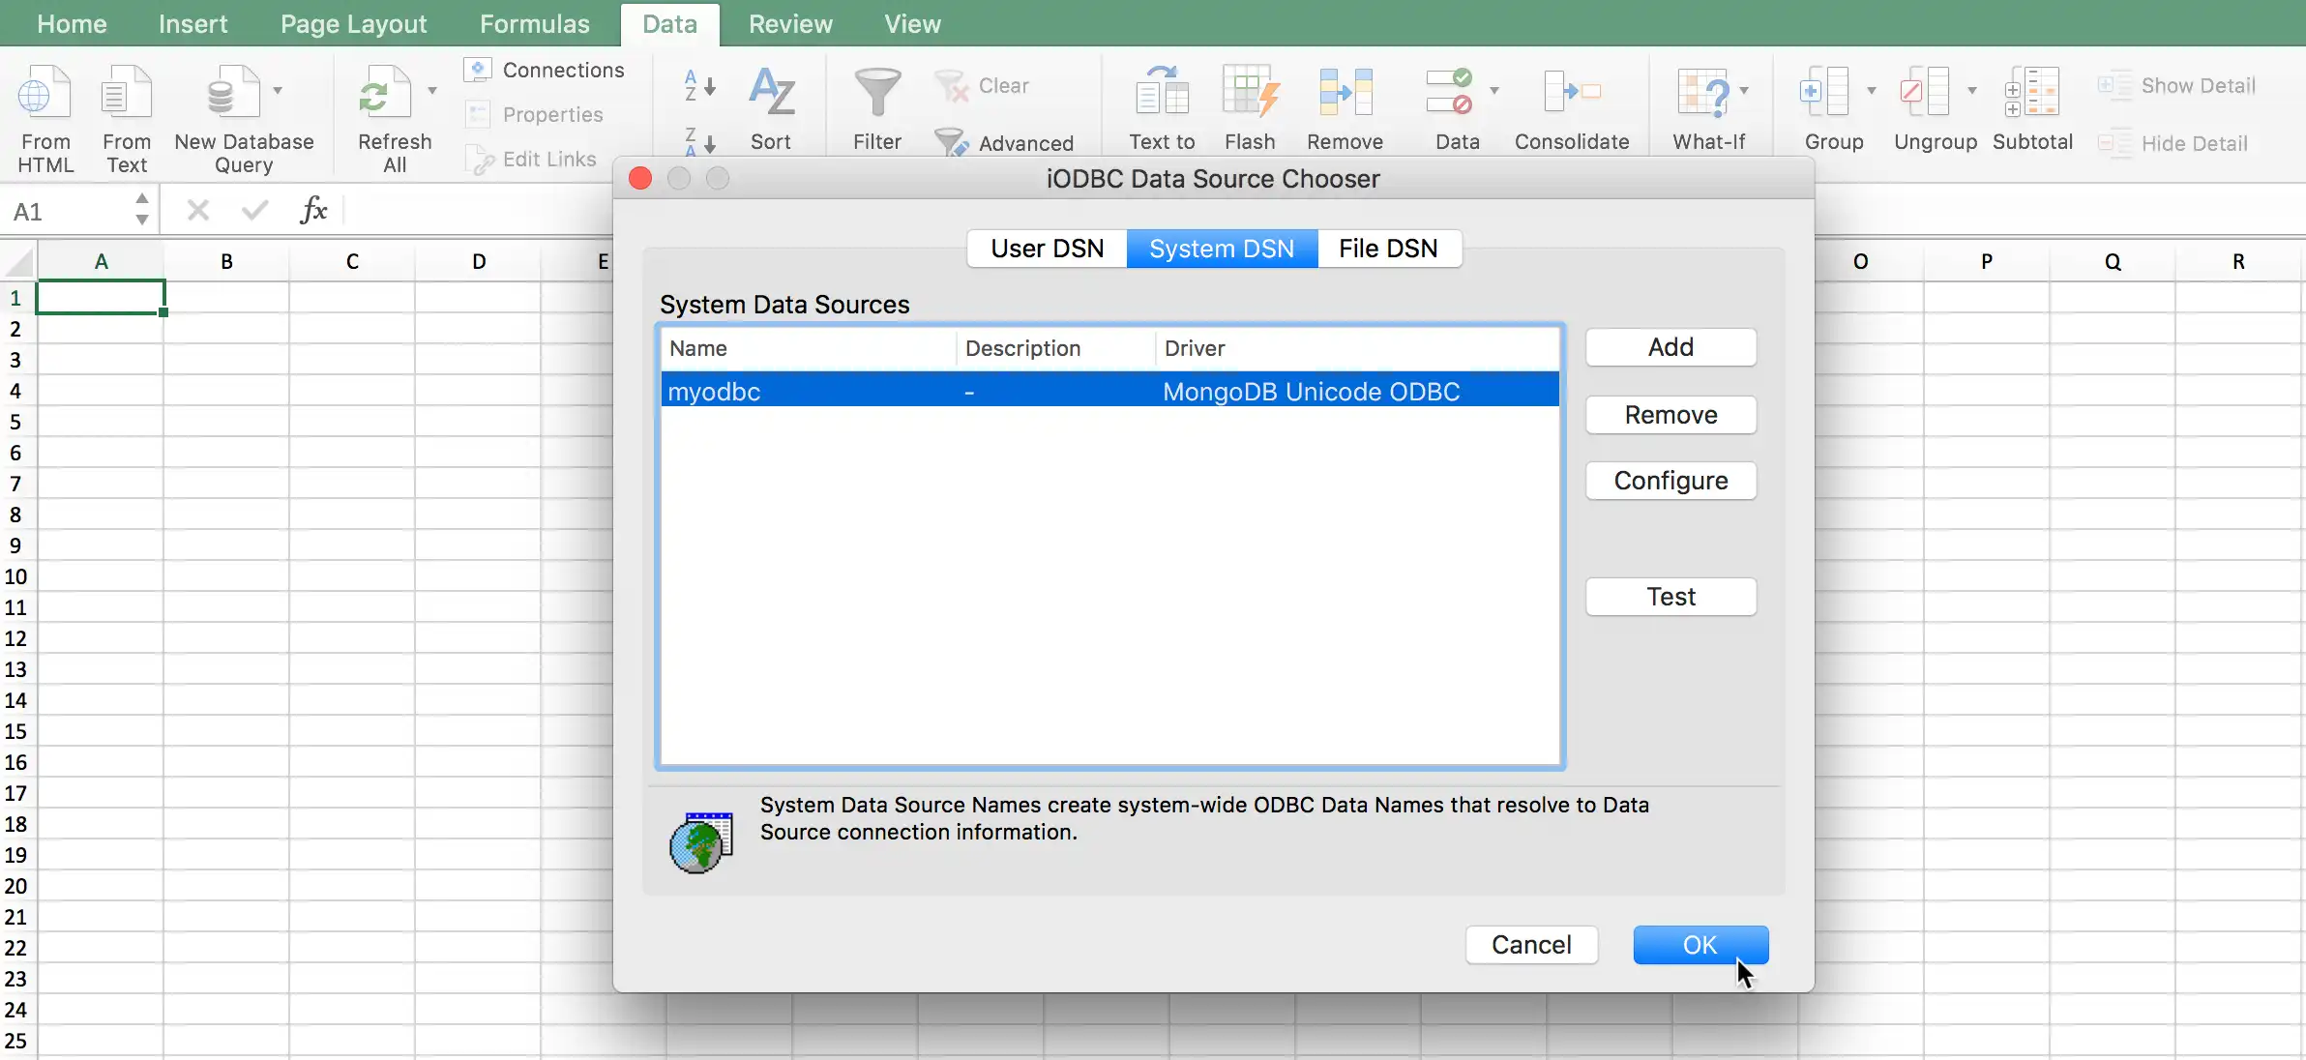The image size is (2306, 1060).
Task: Switch to the File DSN tab
Action: coord(1388,247)
